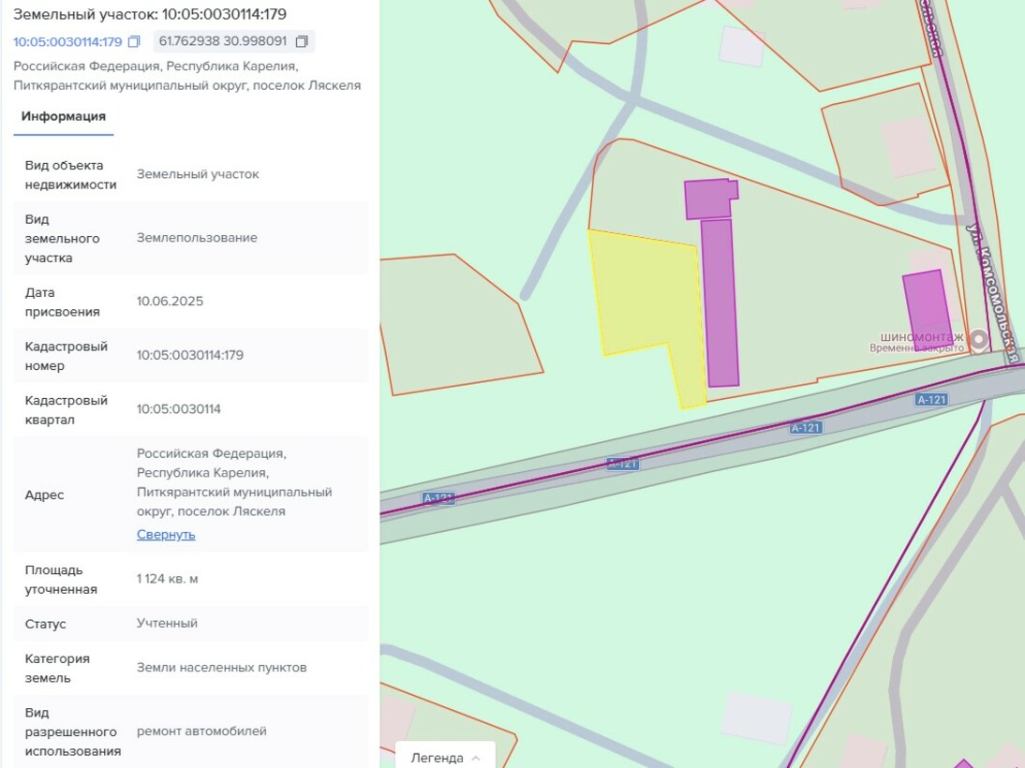Click the coordinates chip text
The image size is (1025, 768).
(x=223, y=42)
